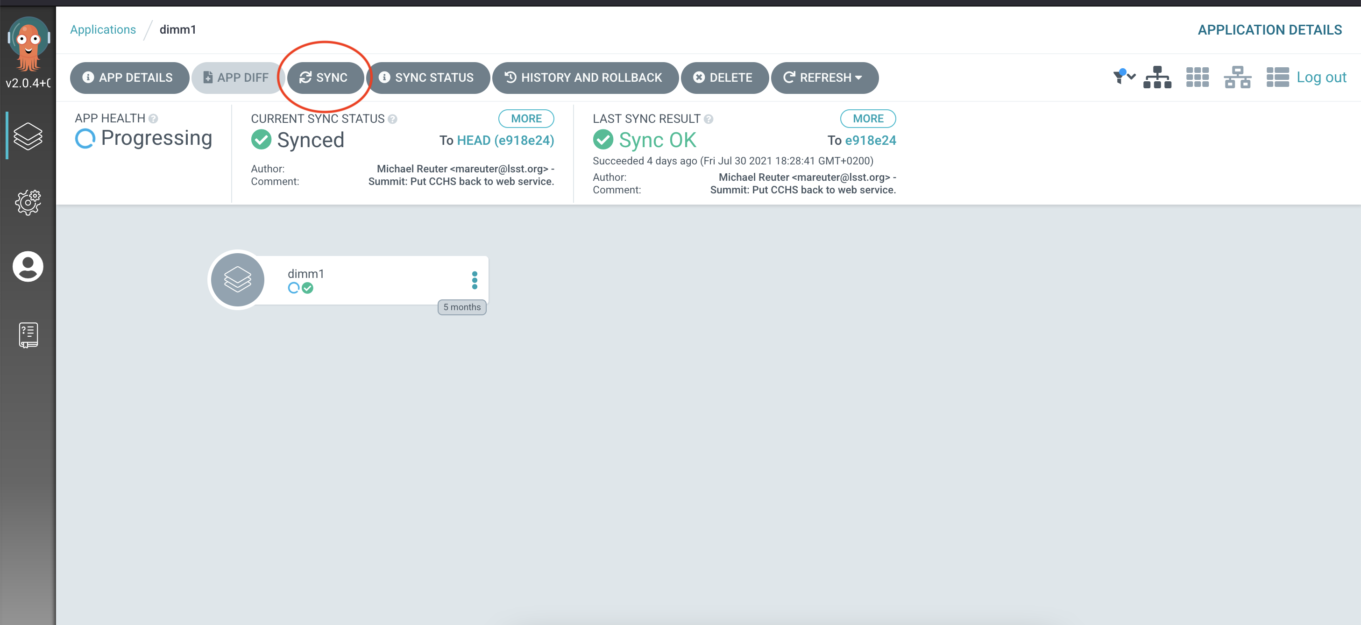Viewport: 1361px width, 625px height.
Task: Click the Log out link
Action: coord(1321,77)
